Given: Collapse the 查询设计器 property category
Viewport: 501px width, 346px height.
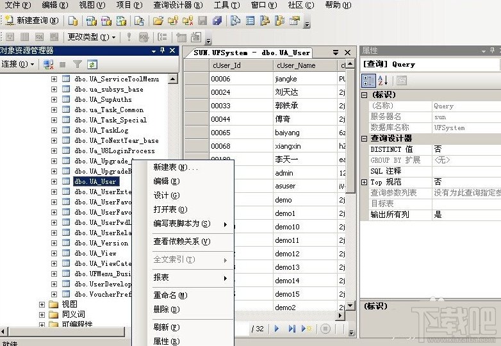Looking at the screenshot, I should [365, 138].
